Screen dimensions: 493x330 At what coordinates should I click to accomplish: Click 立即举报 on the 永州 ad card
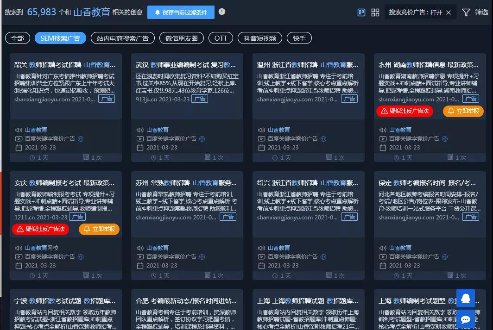(x=463, y=111)
